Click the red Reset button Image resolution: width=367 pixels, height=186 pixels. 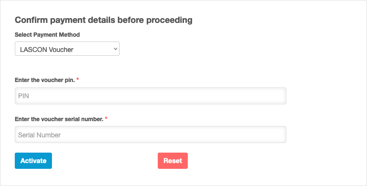click(173, 161)
